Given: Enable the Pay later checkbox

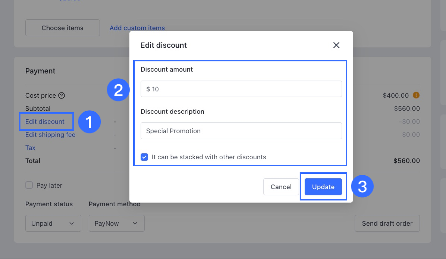Looking at the screenshot, I should (29, 185).
